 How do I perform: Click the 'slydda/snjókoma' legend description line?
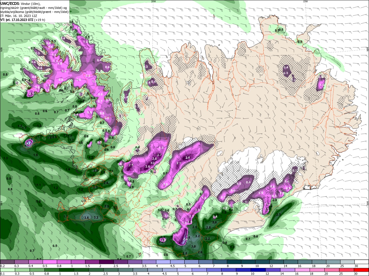coord(34,12)
